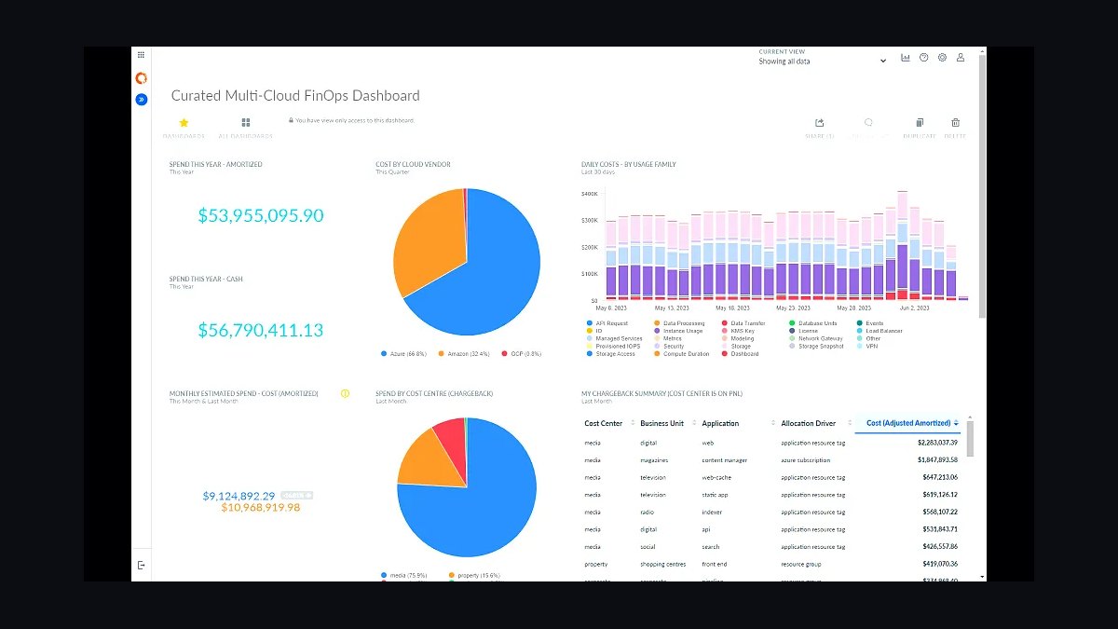Image resolution: width=1118 pixels, height=629 pixels.
Task: Click the yellow info icon on Monthly Estimated Spend
Action: [x=345, y=394]
